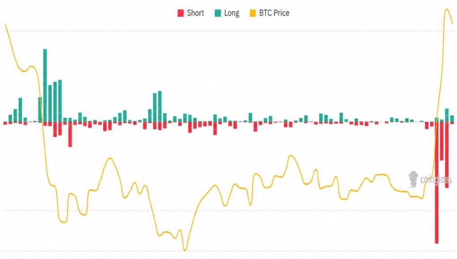Click the tall green bar pair mid-left

pos(157,107)
